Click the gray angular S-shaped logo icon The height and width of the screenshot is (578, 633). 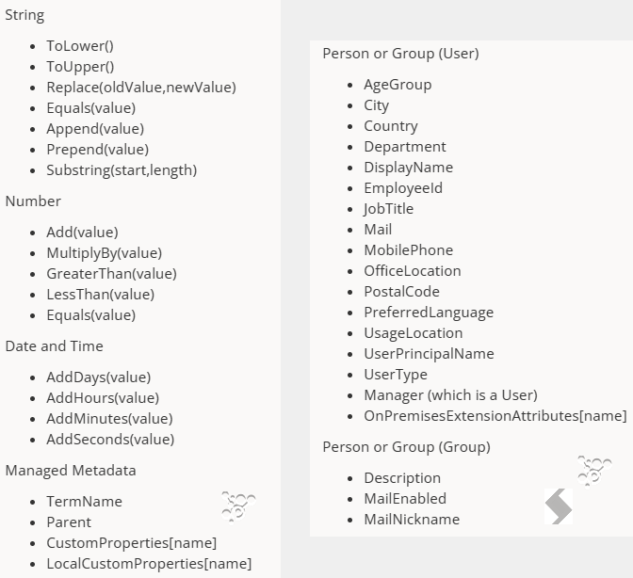click(x=559, y=506)
